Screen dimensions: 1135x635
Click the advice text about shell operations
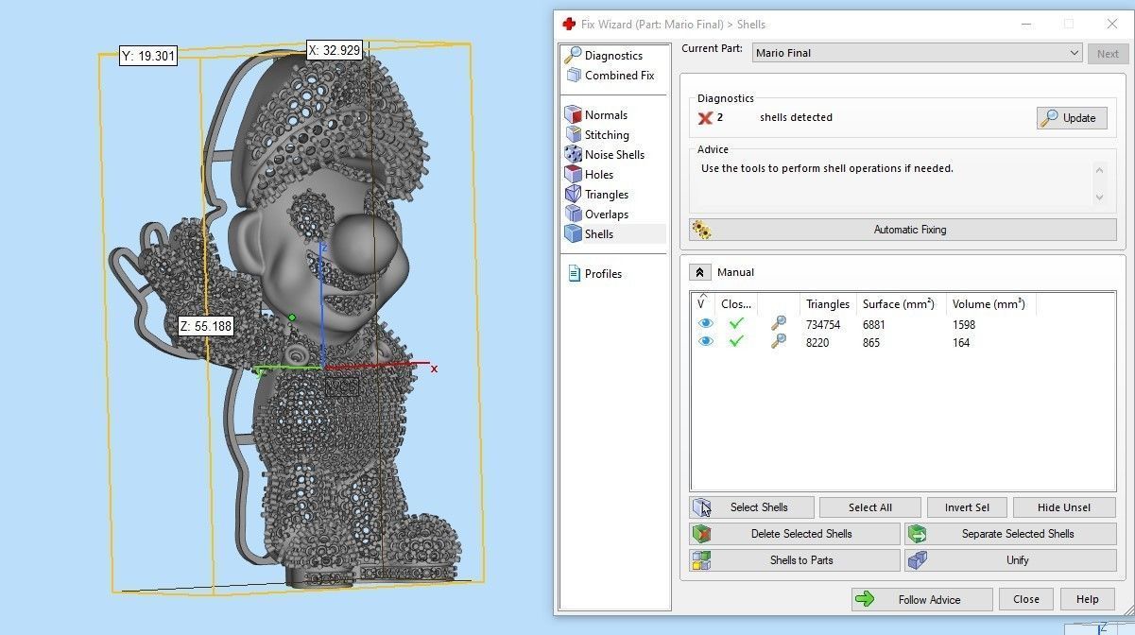[x=827, y=169]
